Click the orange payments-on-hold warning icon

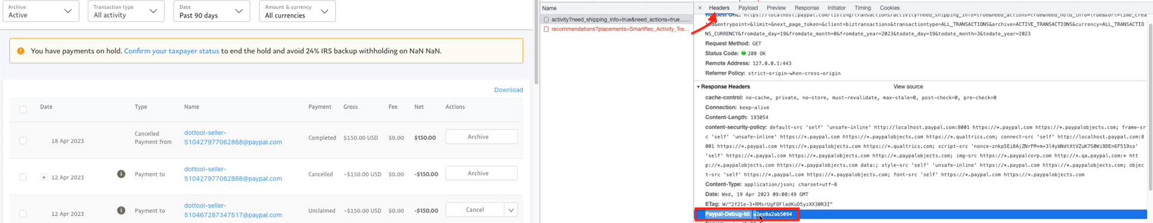(x=21, y=51)
